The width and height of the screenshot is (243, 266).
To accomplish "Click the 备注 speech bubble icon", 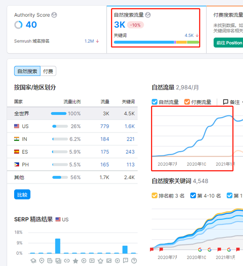I will pos(226,102).
